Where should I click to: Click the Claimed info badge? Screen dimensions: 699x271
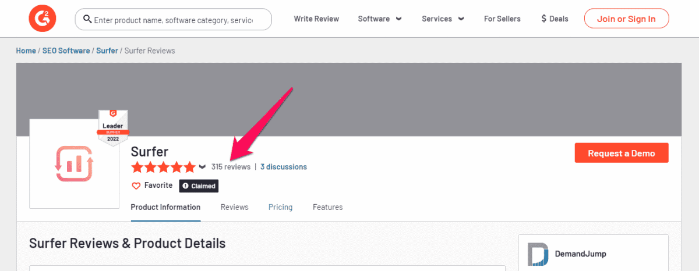point(199,186)
